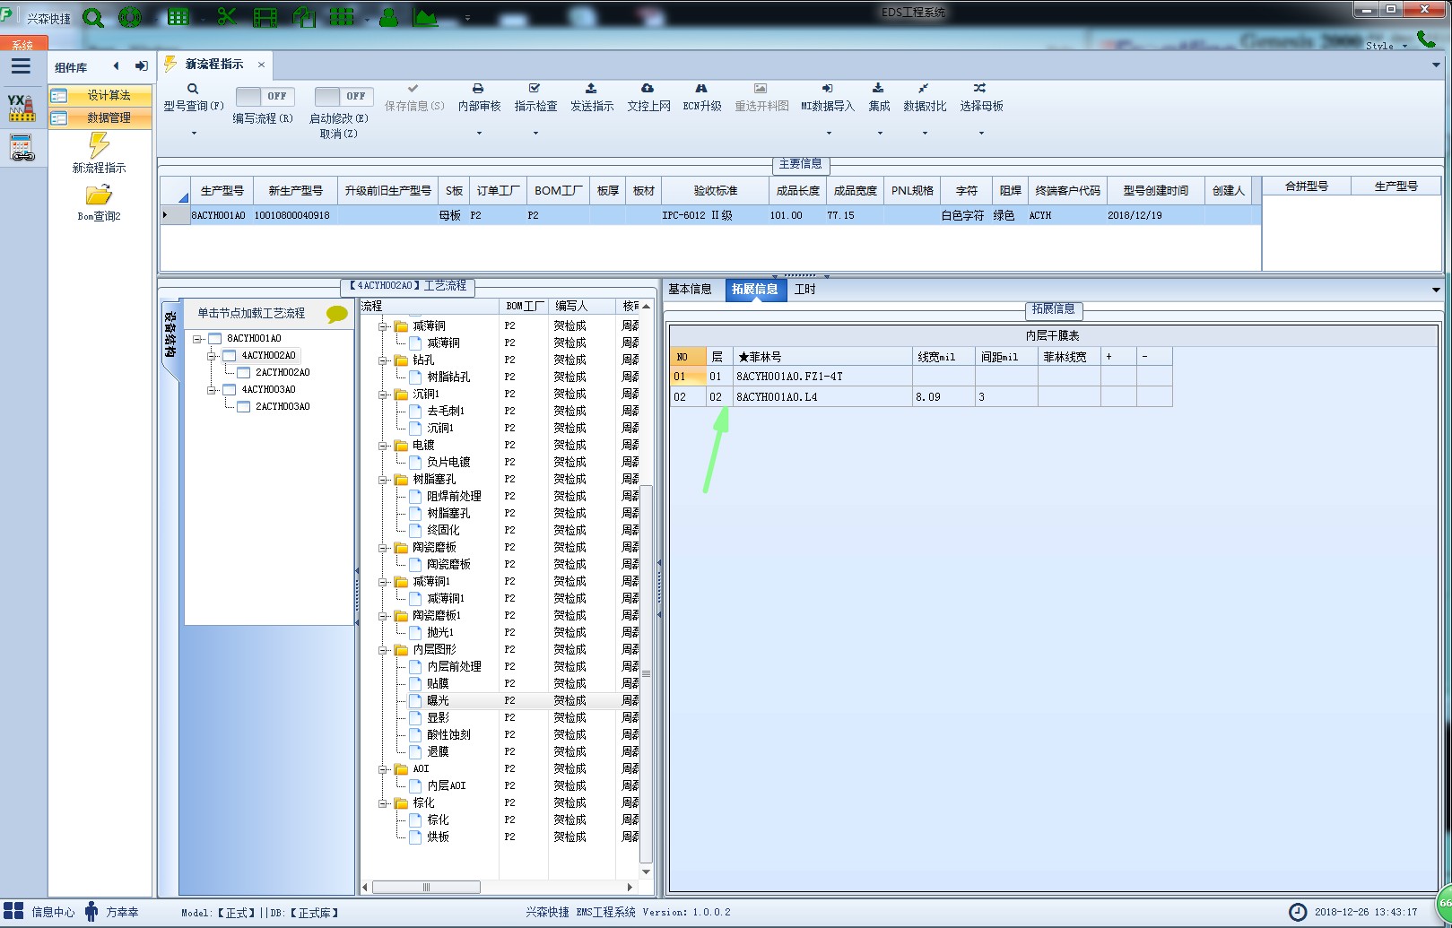Select the 内层AOI process step
The image size is (1452, 928).
(x=447, y=786)
